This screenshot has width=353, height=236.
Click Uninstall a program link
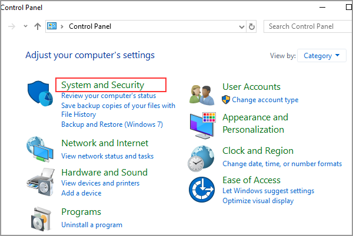click(x=92, y=225)
